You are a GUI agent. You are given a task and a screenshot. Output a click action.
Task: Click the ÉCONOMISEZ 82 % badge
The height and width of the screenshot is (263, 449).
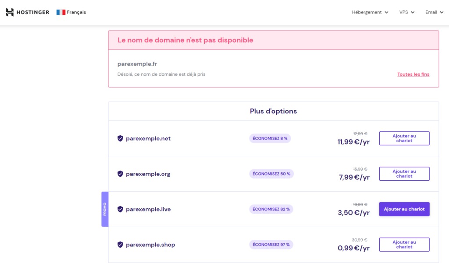click(x=271, y=209)
